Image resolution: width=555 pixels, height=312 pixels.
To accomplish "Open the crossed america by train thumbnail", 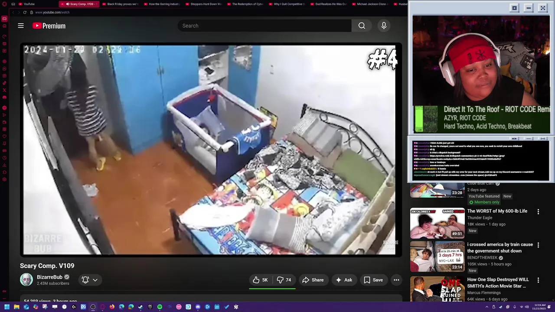I will [437, 257].
